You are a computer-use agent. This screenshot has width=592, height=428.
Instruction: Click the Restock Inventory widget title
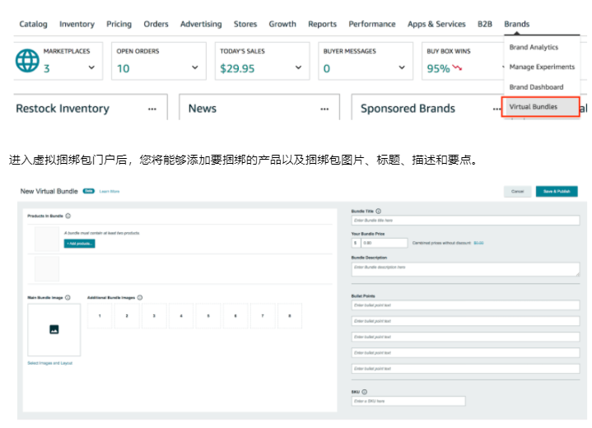coord(63,109)
